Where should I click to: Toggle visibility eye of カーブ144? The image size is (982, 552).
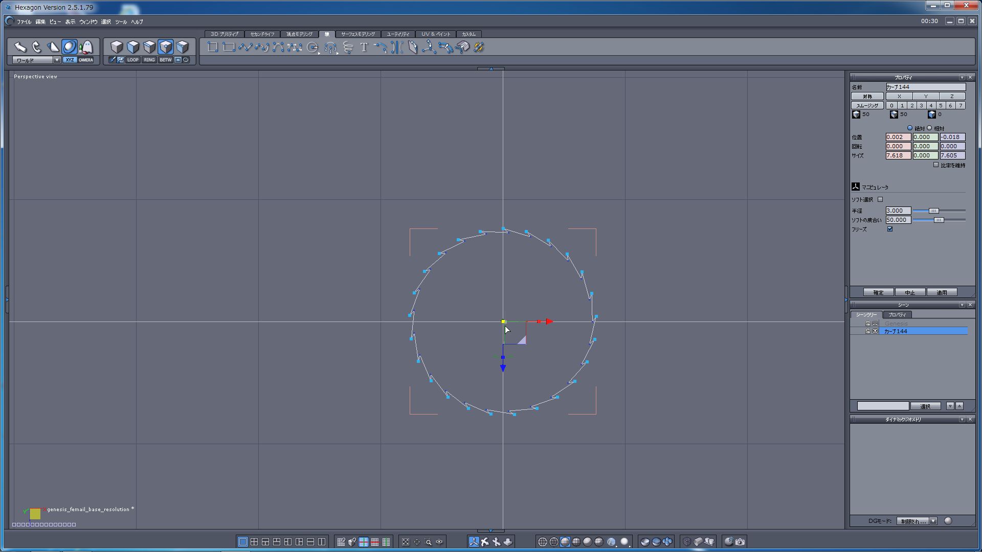pyautogui.click(x=875, y=331)
